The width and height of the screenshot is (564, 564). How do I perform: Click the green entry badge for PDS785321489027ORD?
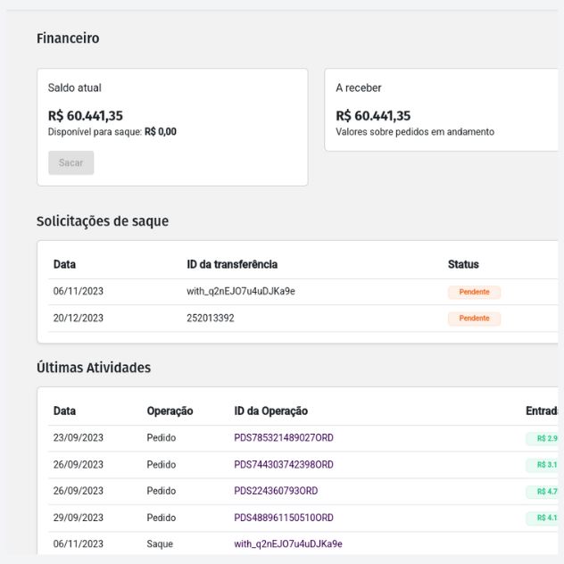coord(543,438)
